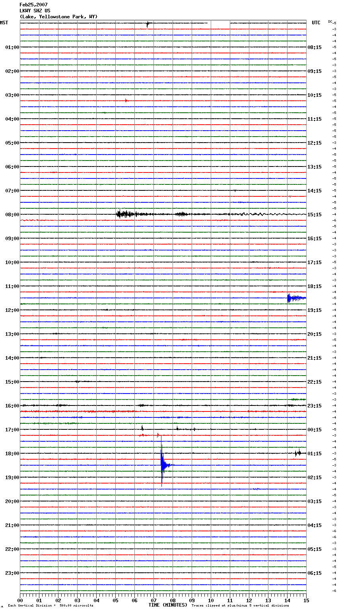Click the black event at end of 18:00 trace
The height and width of the screenshot is (611, 338).
[x=298, y=453]
